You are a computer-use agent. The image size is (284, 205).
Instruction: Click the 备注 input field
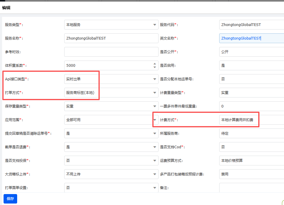pos(251,188)
